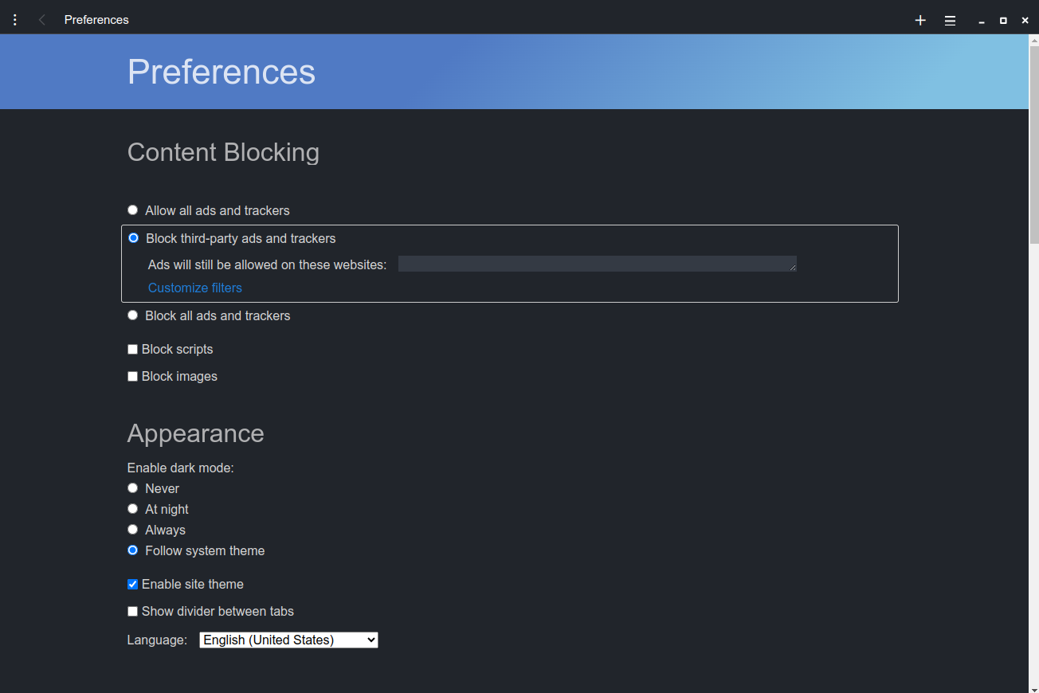
Task: Set dark mode to "Always"
Action: (132, 529)
